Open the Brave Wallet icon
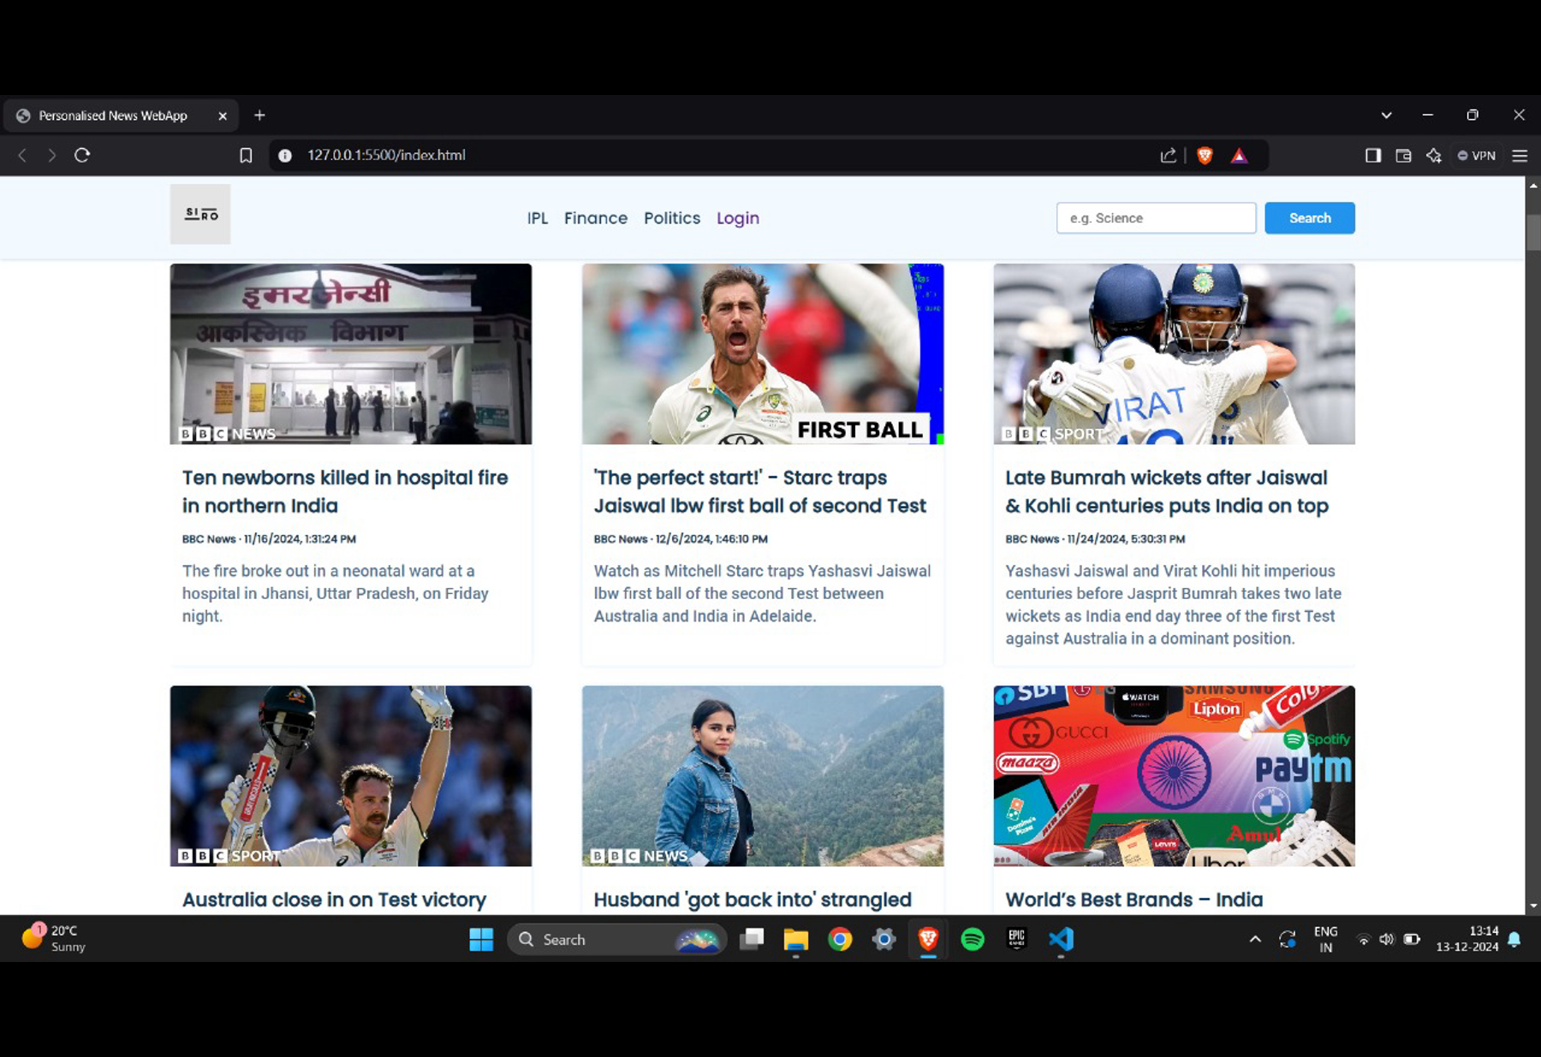 coord(1403,156)
